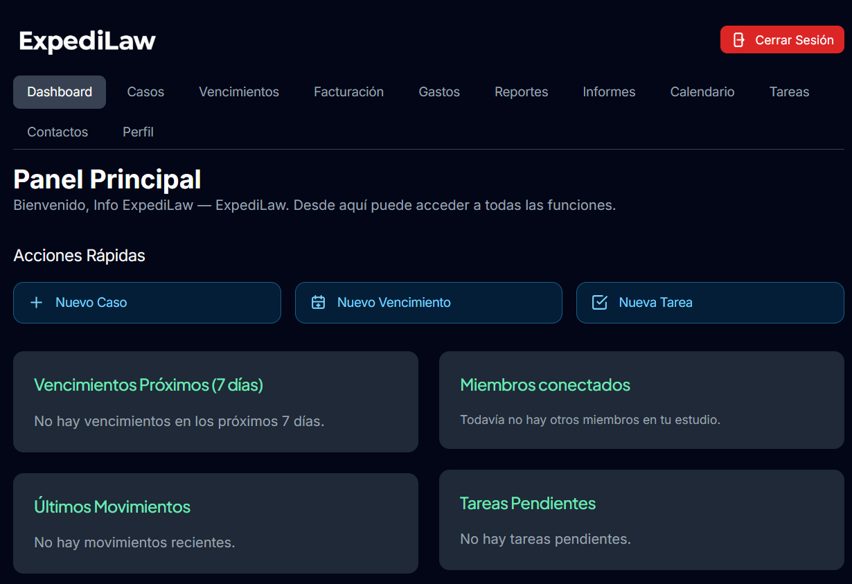The image size is (852, 584).
Task: Click the ExpediLaw logo
Action: click(x=87, y=41)
